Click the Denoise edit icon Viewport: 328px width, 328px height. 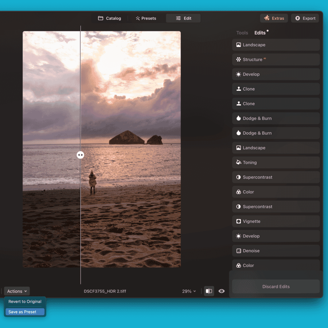239,251
